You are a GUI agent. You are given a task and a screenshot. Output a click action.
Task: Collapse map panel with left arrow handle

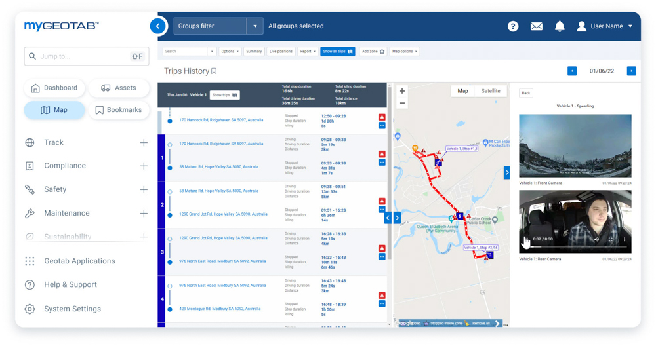pyautogui.click(x=388, y=218)
